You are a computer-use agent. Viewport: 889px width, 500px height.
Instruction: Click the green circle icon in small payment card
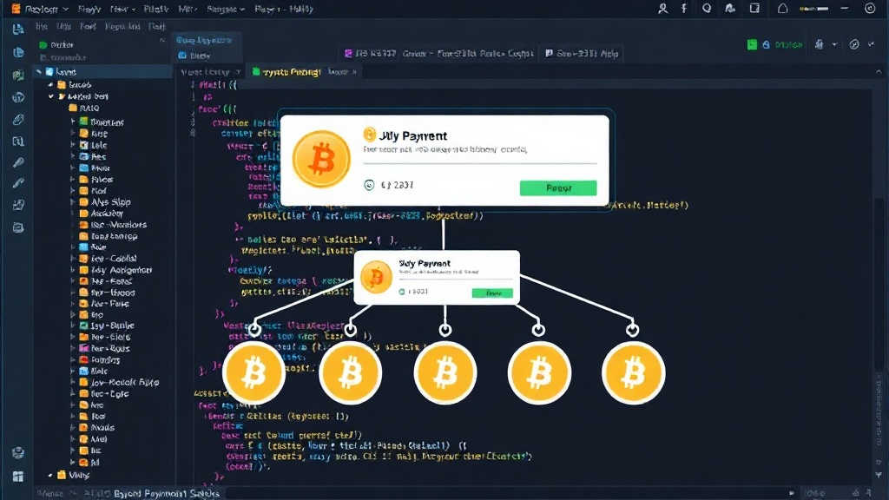coord(402,292)
